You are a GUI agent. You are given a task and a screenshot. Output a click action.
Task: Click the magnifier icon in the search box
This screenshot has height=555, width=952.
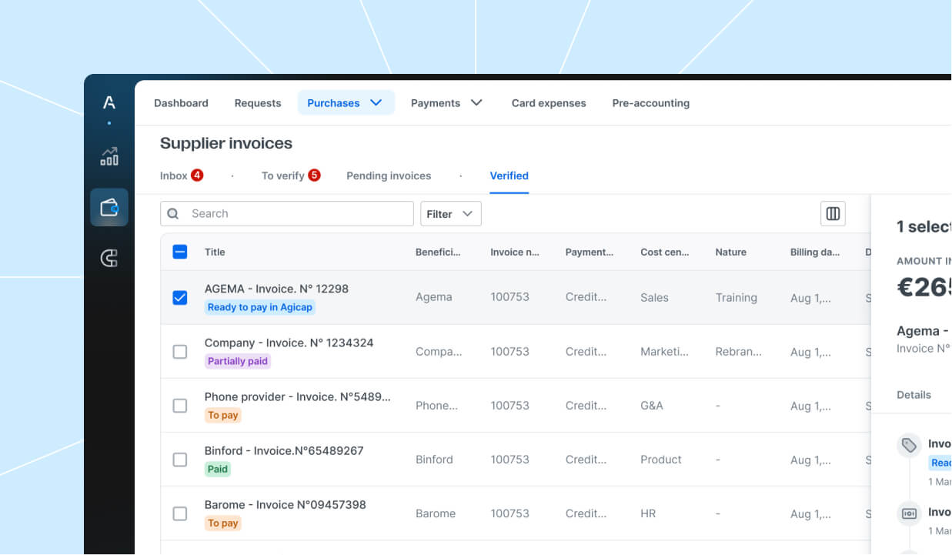point(173,214)
